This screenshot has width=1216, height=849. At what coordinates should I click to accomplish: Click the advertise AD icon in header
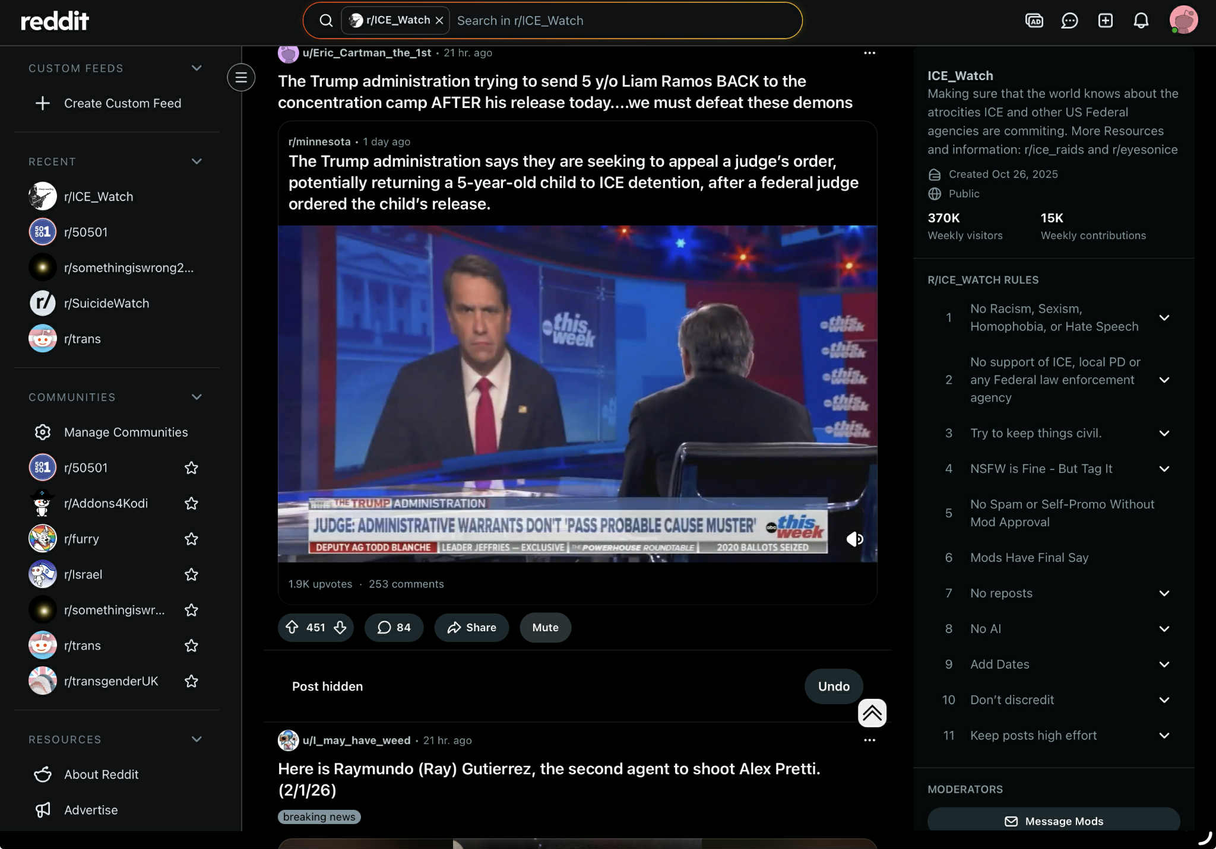1034,21
